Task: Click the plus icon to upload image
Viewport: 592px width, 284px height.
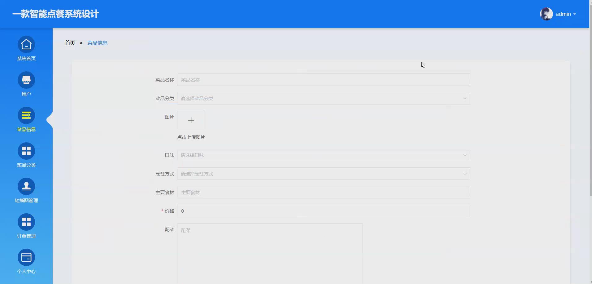Action: (191, 120)
